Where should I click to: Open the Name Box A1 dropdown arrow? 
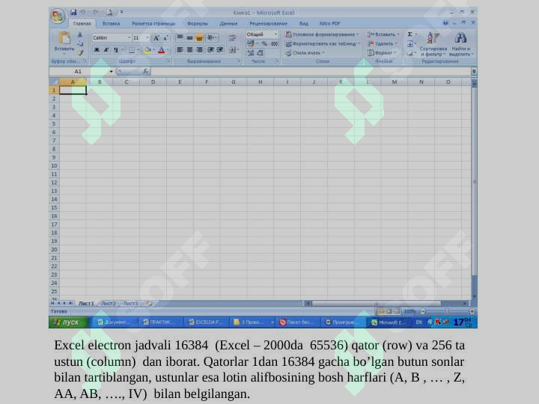111,72
